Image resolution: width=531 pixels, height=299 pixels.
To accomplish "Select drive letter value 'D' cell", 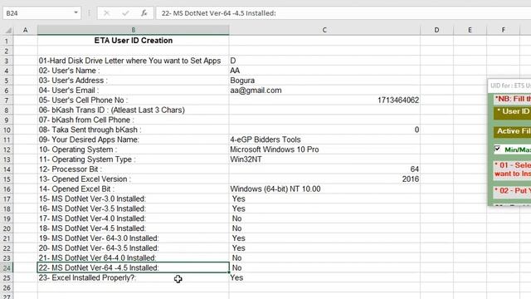I will coord(324,61).
